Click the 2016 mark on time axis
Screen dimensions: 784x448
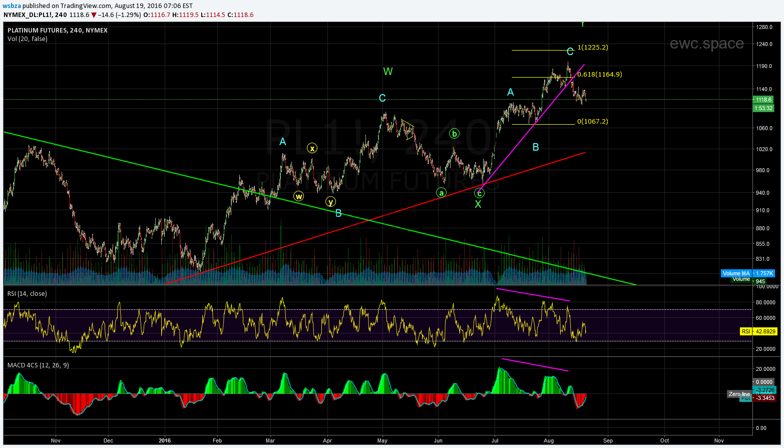[164, 440]
